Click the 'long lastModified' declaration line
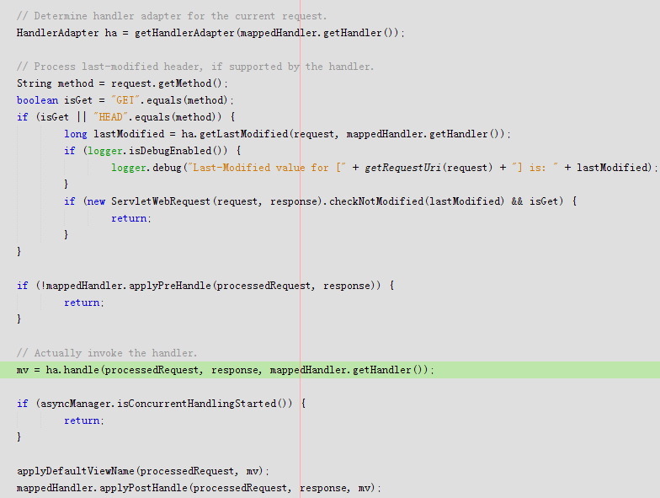Image resolution: width=660 pixels, height=498 pixels. pyautogui.click(x=287, y=134)
